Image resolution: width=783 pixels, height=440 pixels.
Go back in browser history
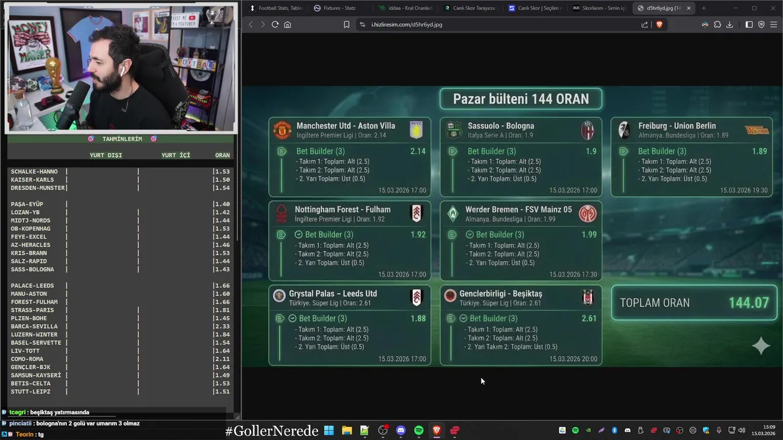(251, 24)
